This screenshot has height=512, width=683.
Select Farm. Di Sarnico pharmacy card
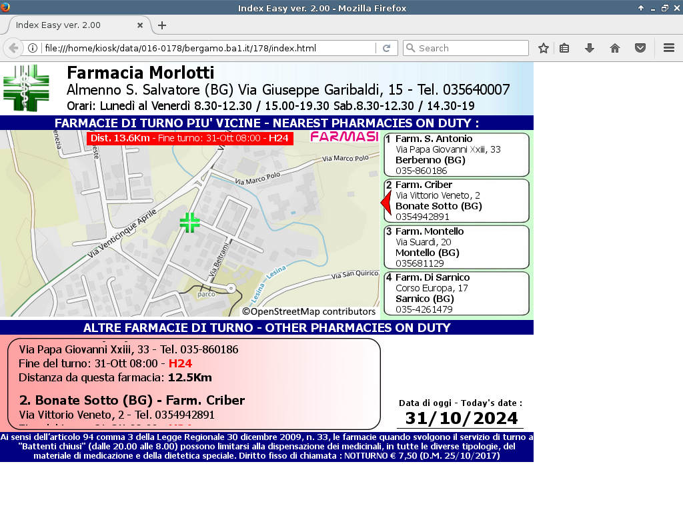pyautogui.click(x=457, y=293)
